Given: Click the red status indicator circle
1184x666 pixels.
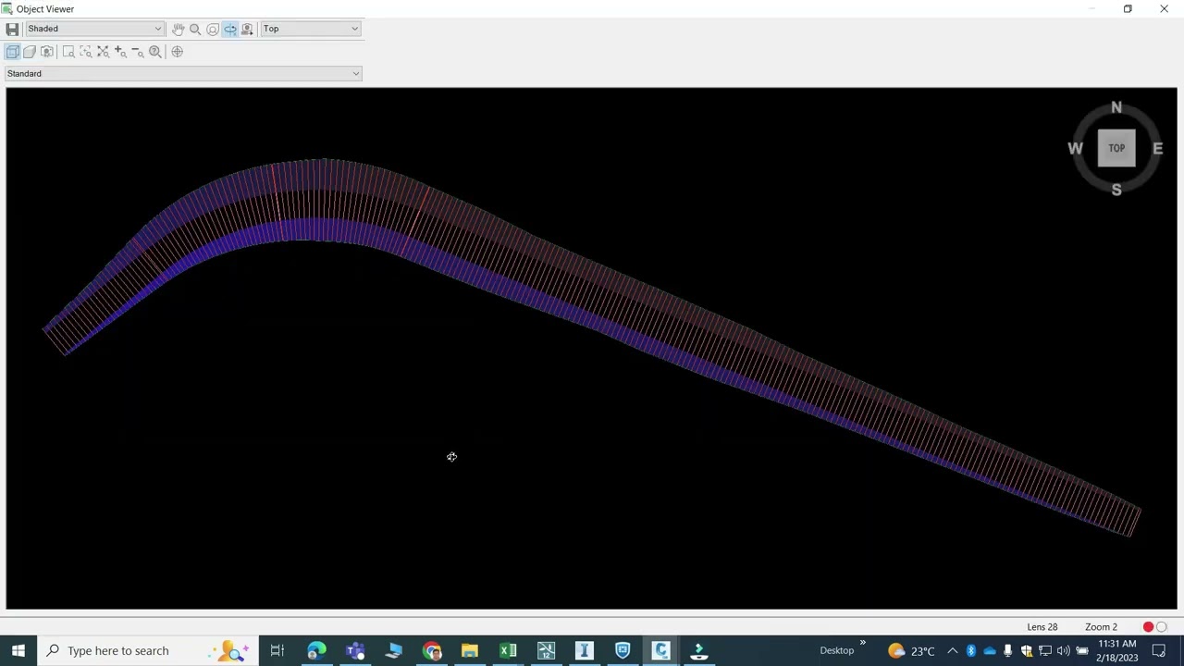Looking at the screenshot, I should [1148, 627].
